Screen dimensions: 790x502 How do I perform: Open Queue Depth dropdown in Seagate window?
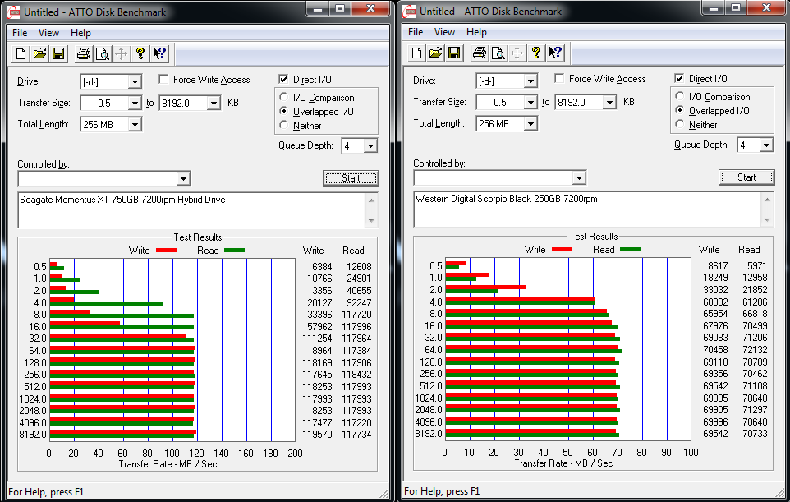point(370,146)
